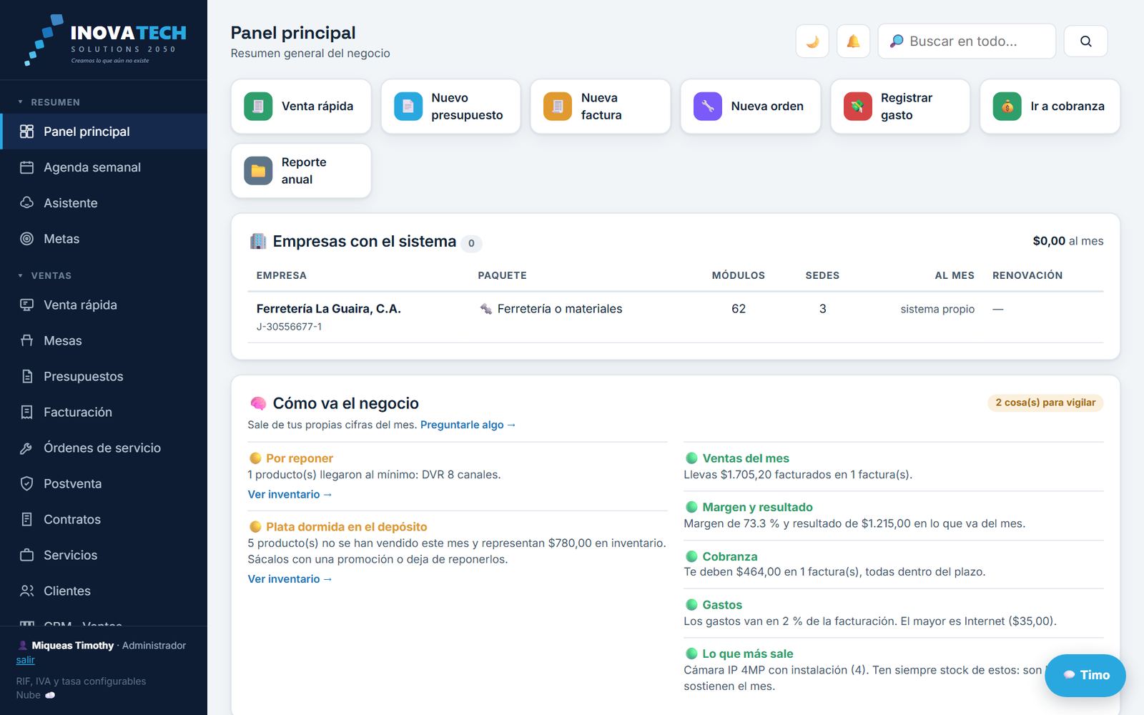Click the Nueva factura orange icon
Viewport: 1144px width, 715px height.
(558, 107)
